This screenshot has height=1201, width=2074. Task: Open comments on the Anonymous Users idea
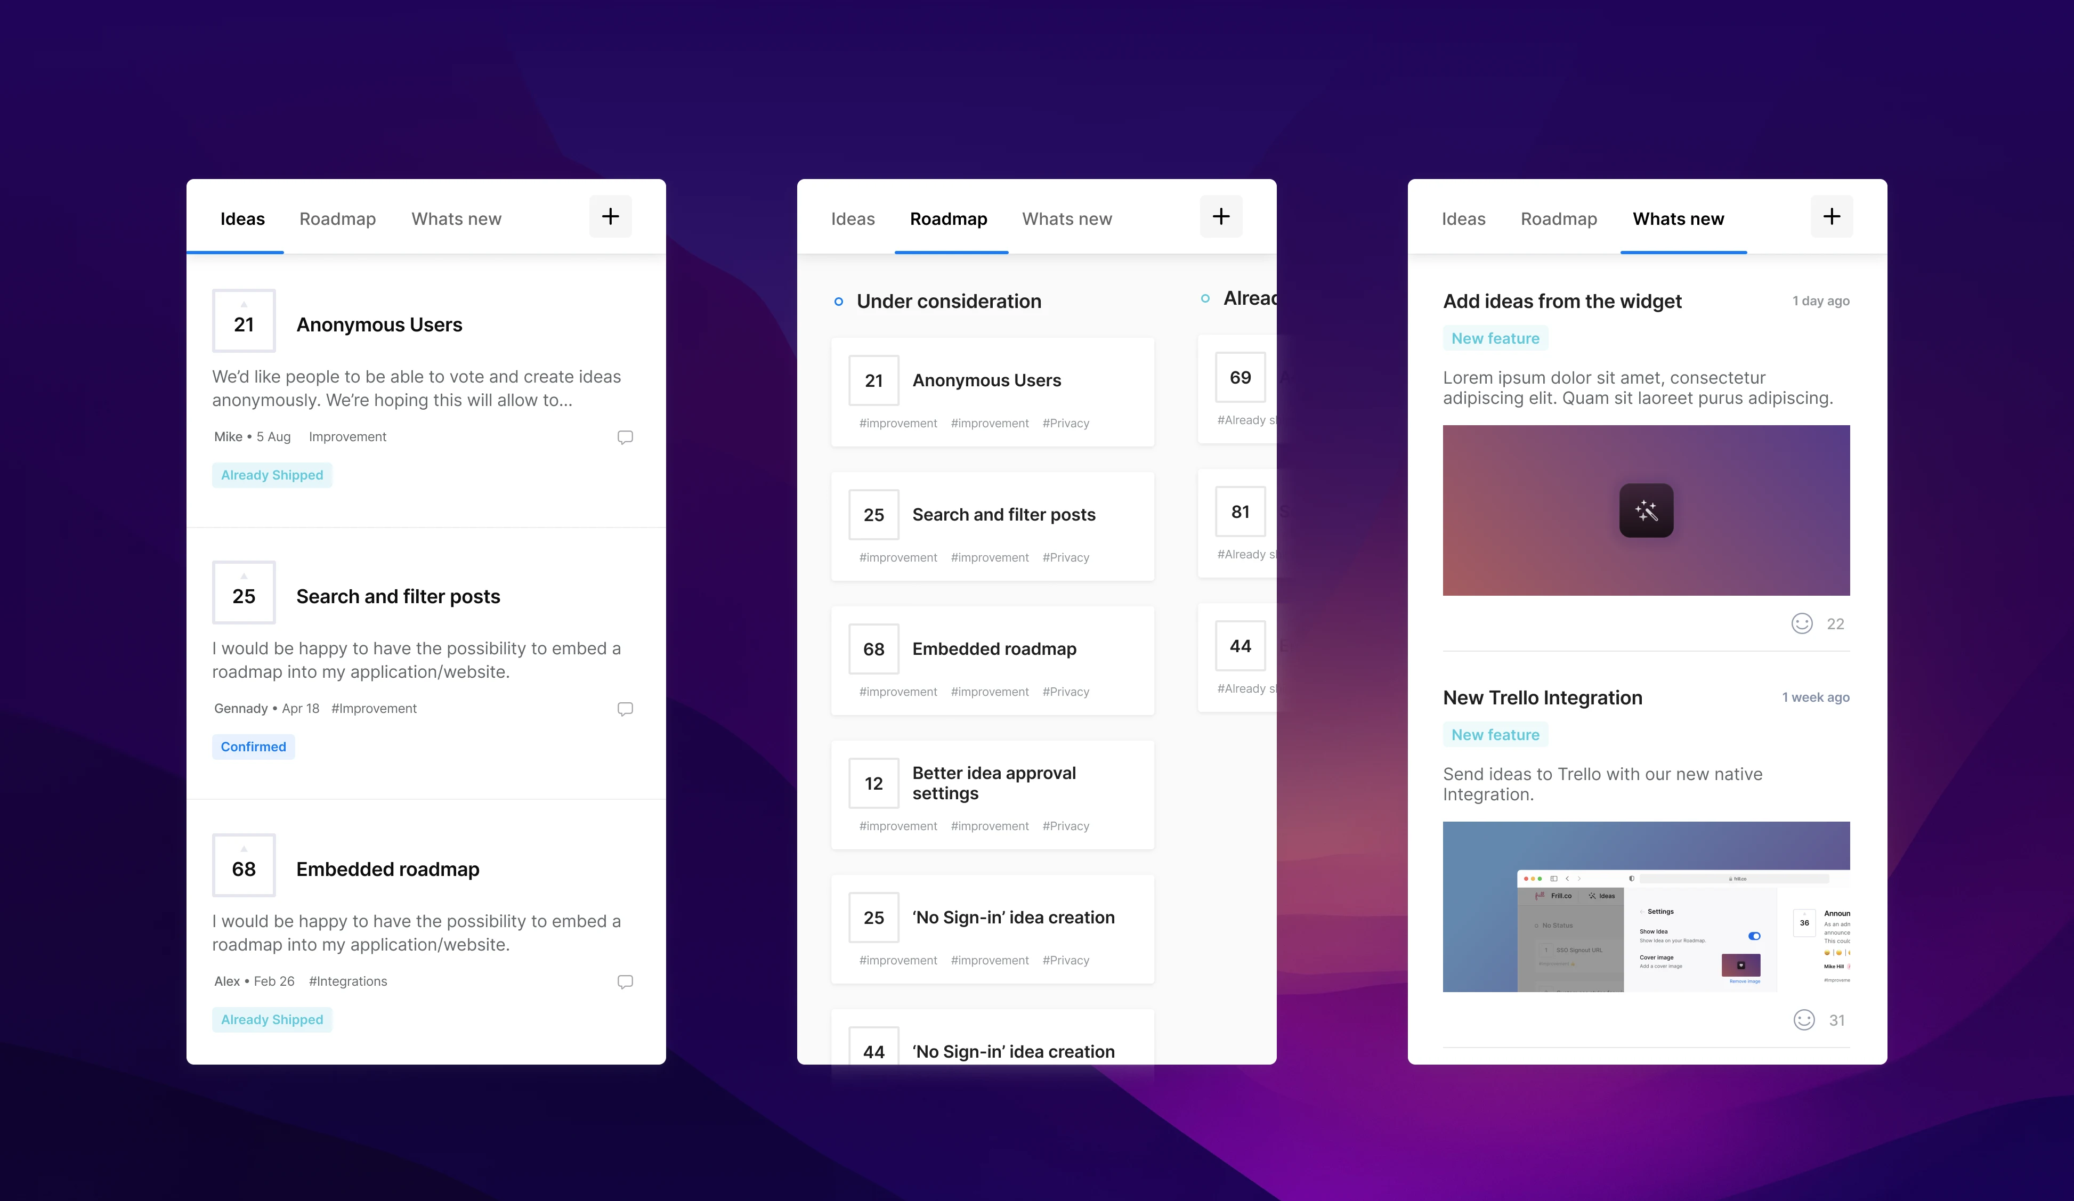pos(625,437)
